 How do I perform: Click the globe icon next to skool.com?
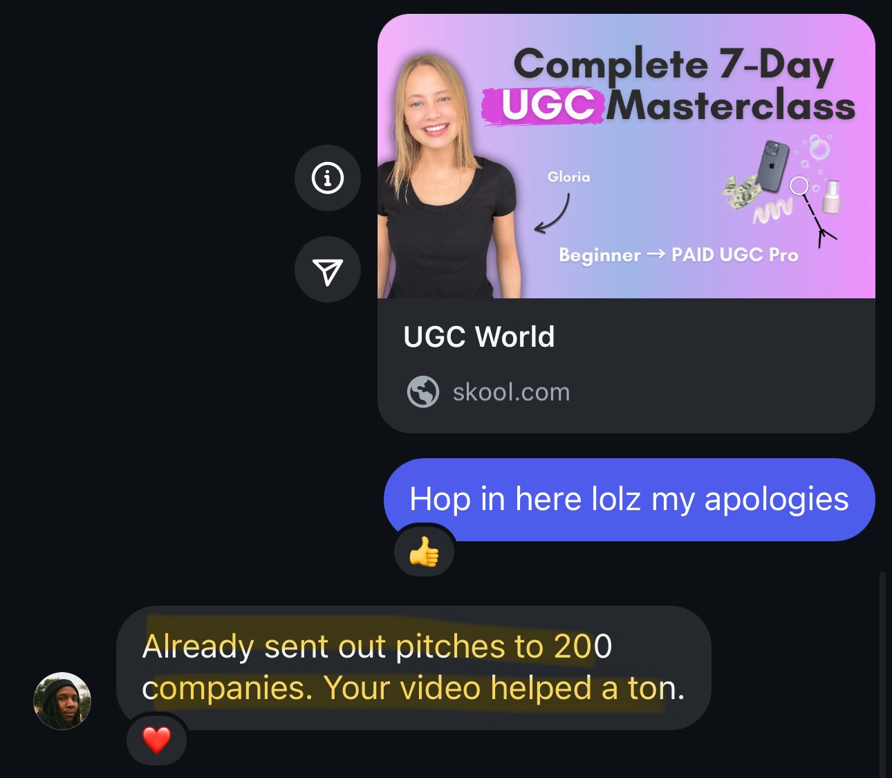[422, 392]
